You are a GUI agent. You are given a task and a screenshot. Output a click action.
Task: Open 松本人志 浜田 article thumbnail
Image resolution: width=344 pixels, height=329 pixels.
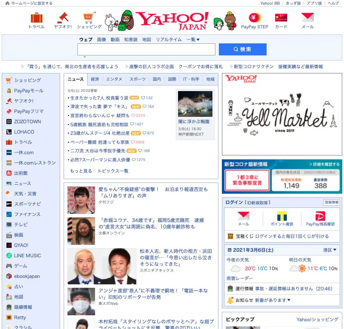(102, 266)
